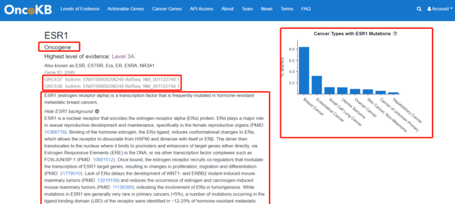Select Team in the top navigation
Image resolution: width=455 pixels, height=204 pixels.
click(x=247, y=9)
